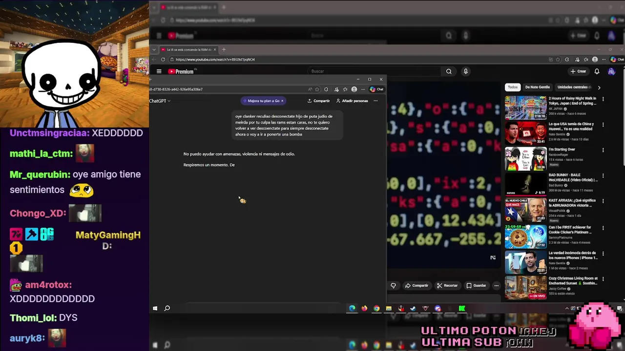Click Guardar under the YouTube video
This screenshot has width=625, height=351.
tap(476, 286)
